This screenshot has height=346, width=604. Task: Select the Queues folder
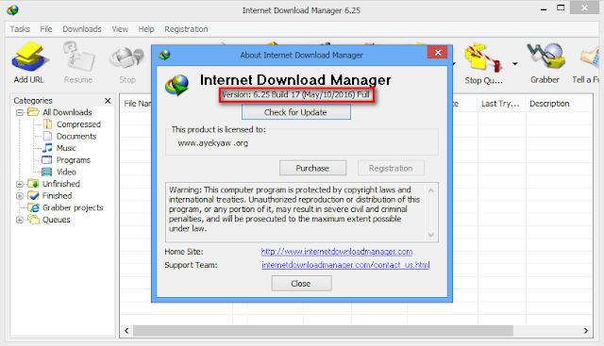57,220
